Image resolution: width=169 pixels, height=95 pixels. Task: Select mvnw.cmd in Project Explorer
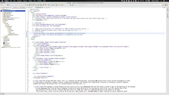coord(6,43)
